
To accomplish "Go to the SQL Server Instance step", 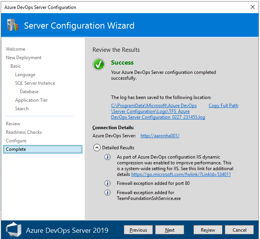I will tap(35, 83).
